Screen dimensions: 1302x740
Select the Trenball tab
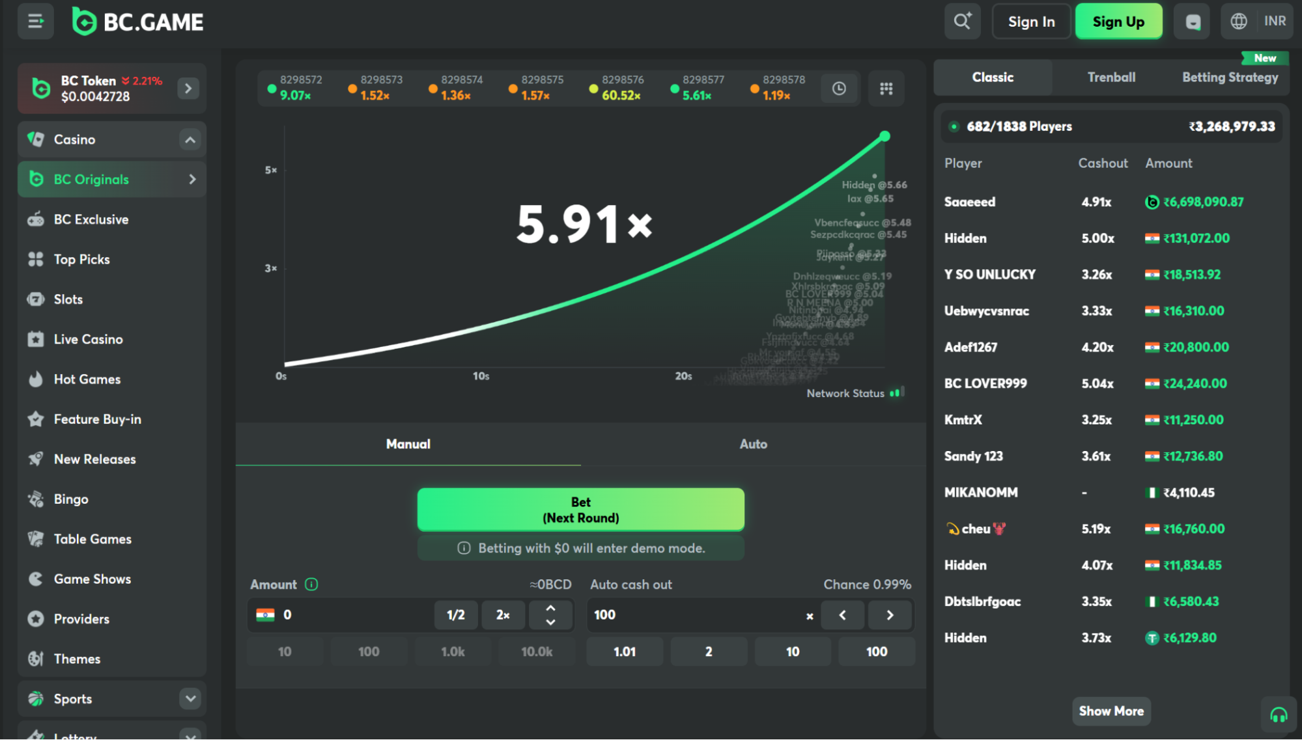click(1111, 77)
